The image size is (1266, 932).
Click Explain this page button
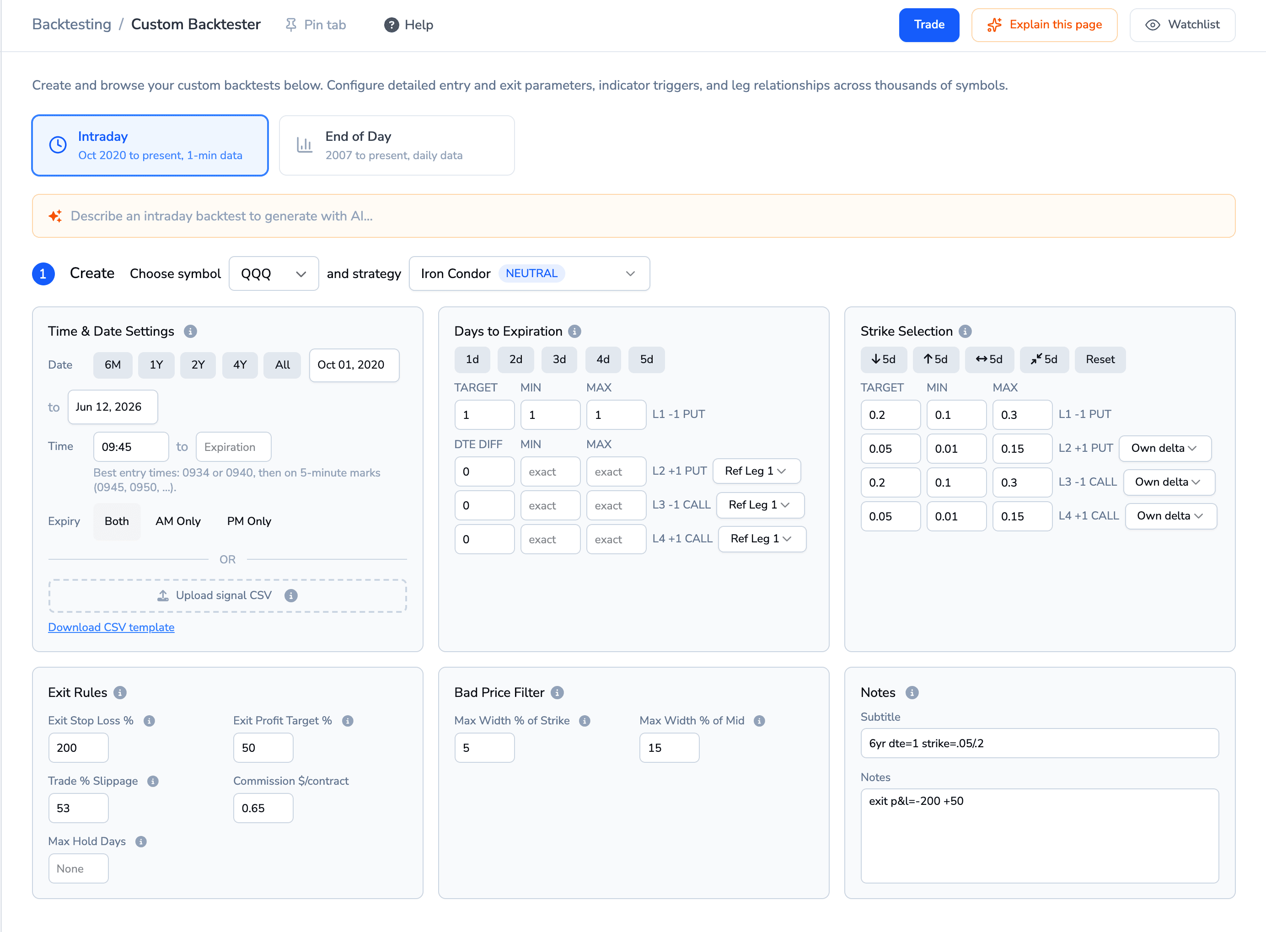click(1044, 25)
